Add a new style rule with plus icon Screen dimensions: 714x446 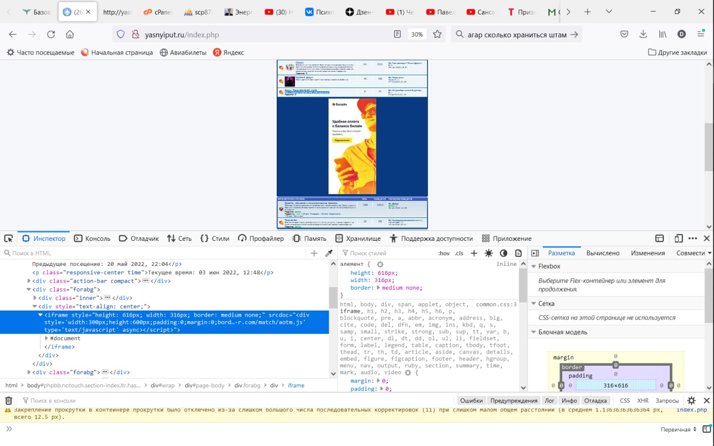coord(474,253)
